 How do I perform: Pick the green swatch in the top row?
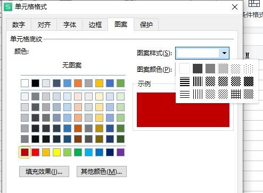(120, 83)
